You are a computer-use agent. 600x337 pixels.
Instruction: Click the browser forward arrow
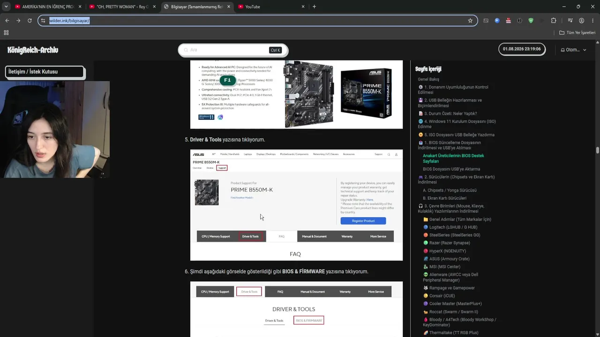pyautogui.click(x=18, y=21)
